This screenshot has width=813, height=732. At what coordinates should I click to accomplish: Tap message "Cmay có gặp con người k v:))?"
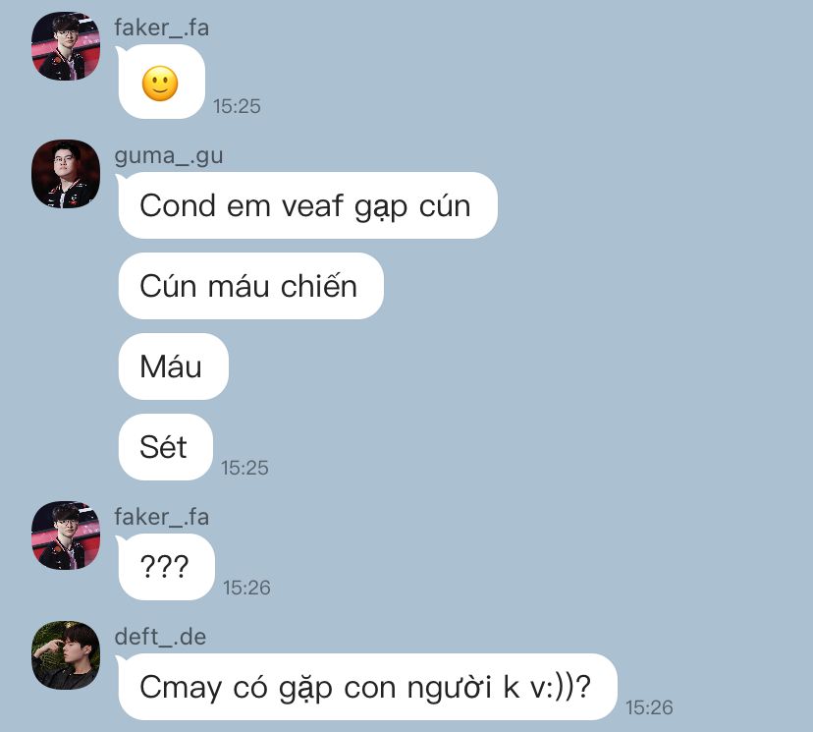(x=367, y=687)
